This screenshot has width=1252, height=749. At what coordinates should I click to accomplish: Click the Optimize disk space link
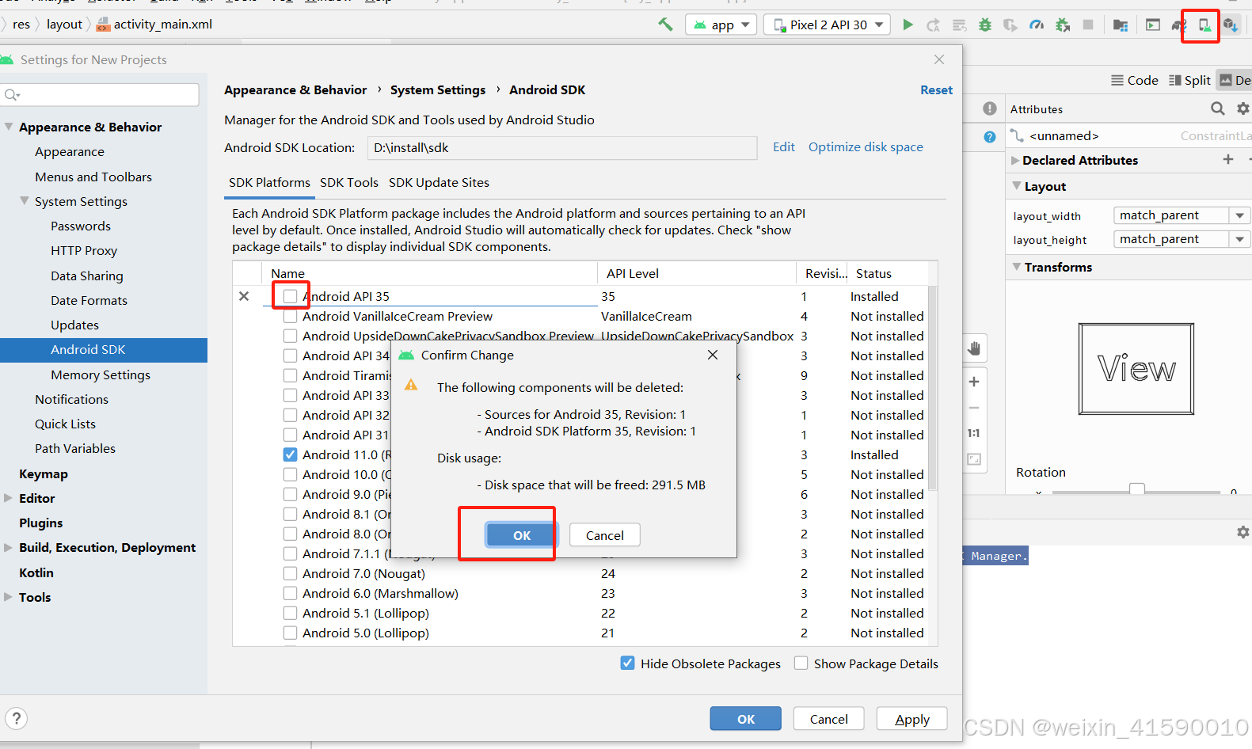[x=866, y=146]
